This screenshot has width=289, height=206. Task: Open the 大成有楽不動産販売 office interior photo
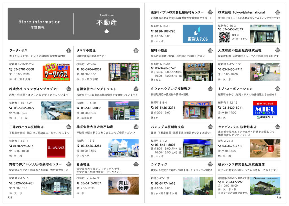(265, 72)
